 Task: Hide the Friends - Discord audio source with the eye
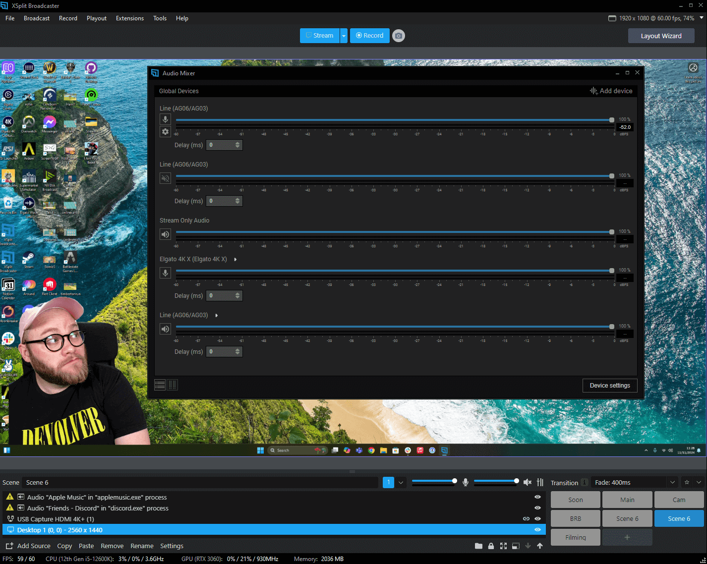[x=537, y=508]
